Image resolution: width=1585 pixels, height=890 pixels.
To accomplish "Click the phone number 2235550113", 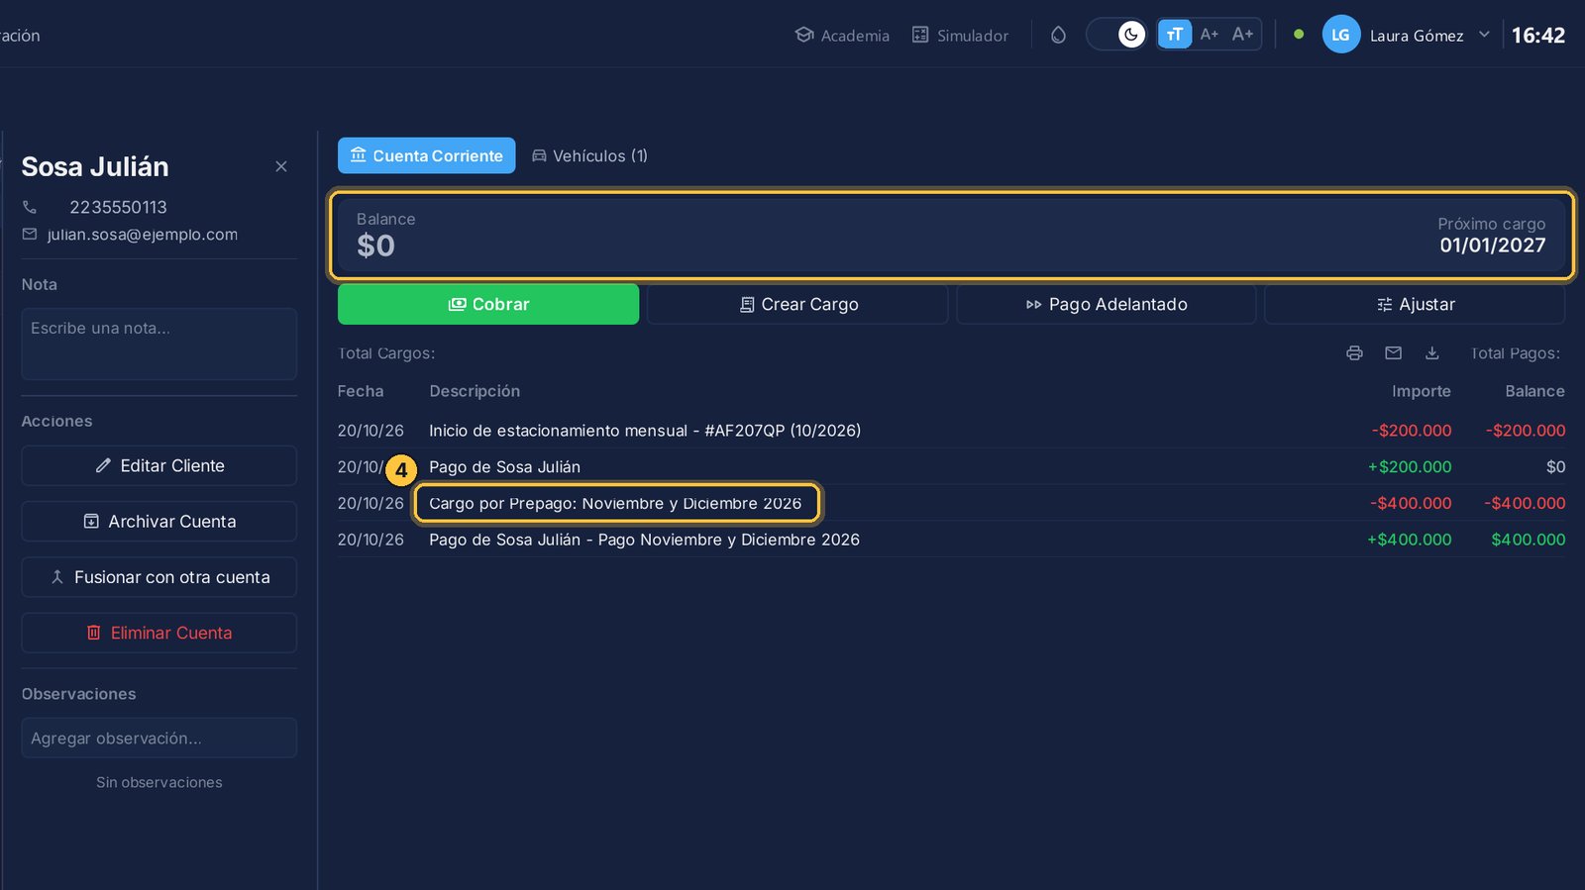I will click(x=118, y=207).
